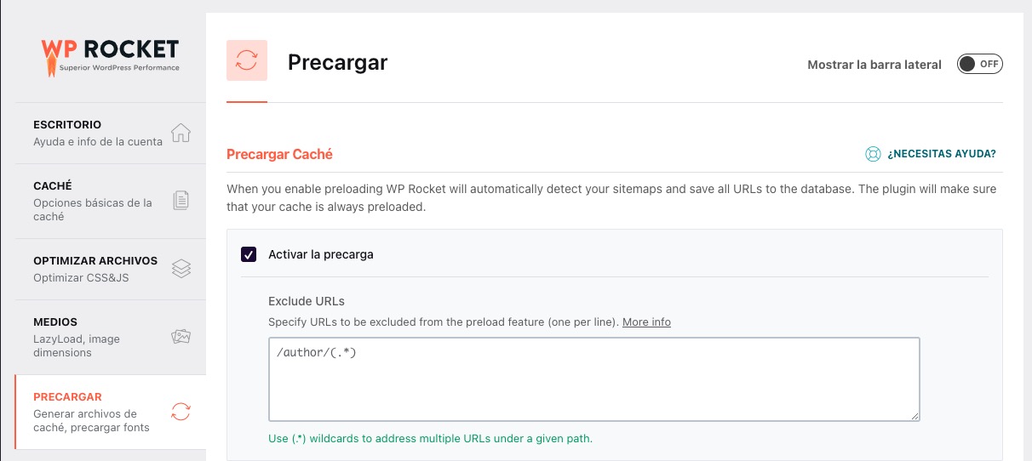Click the Medios images icon
Screen dimensions: 1032x461
(181, 337)
